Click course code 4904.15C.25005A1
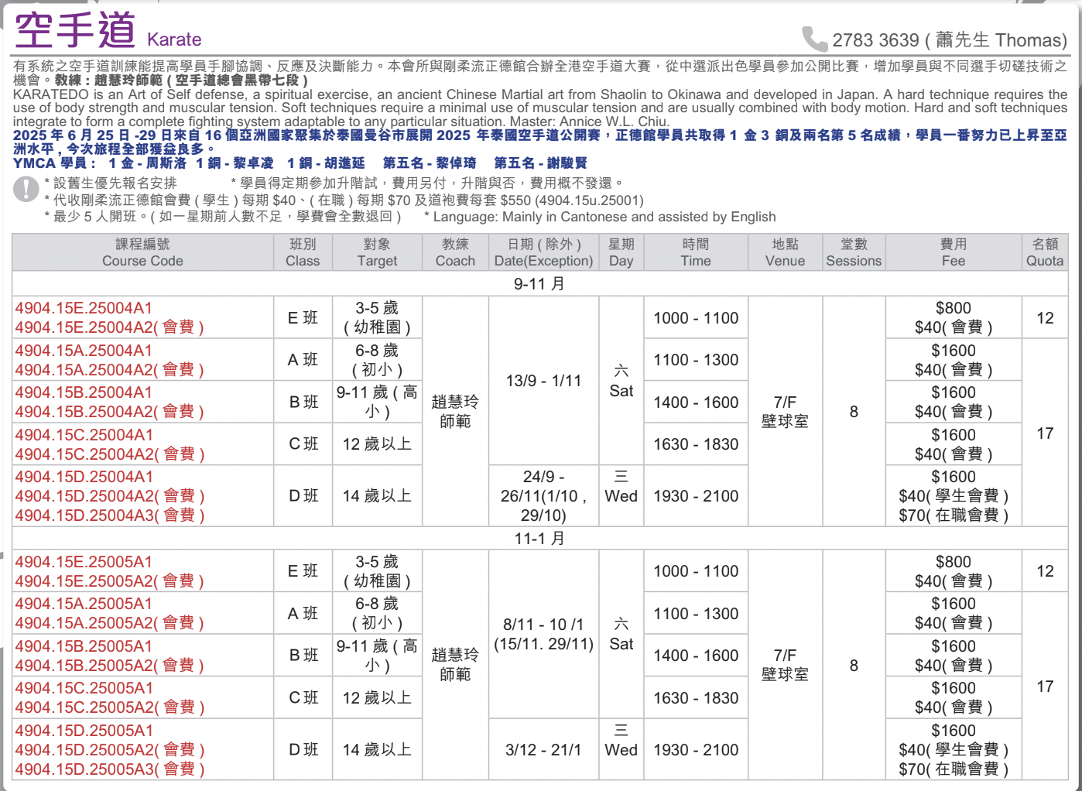Viewport: 1082px width, 791px height. pos(84,688)
